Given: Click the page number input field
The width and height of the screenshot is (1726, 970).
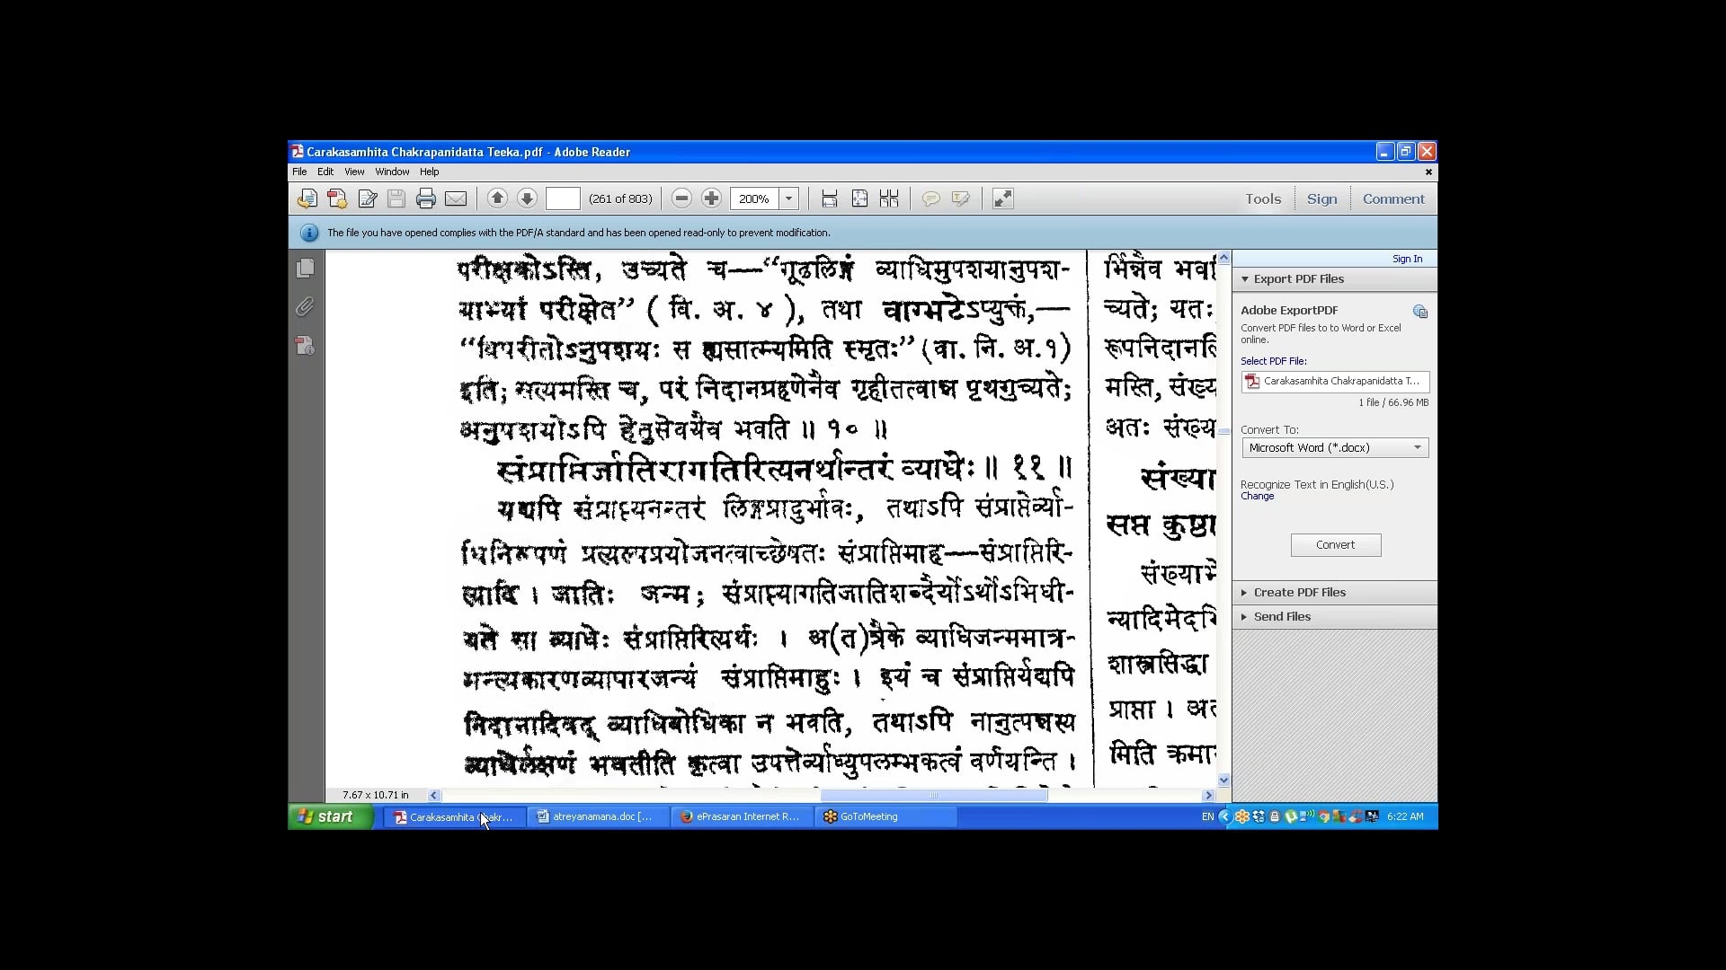Looking at the screenshot, I should [x=563, y=198].
